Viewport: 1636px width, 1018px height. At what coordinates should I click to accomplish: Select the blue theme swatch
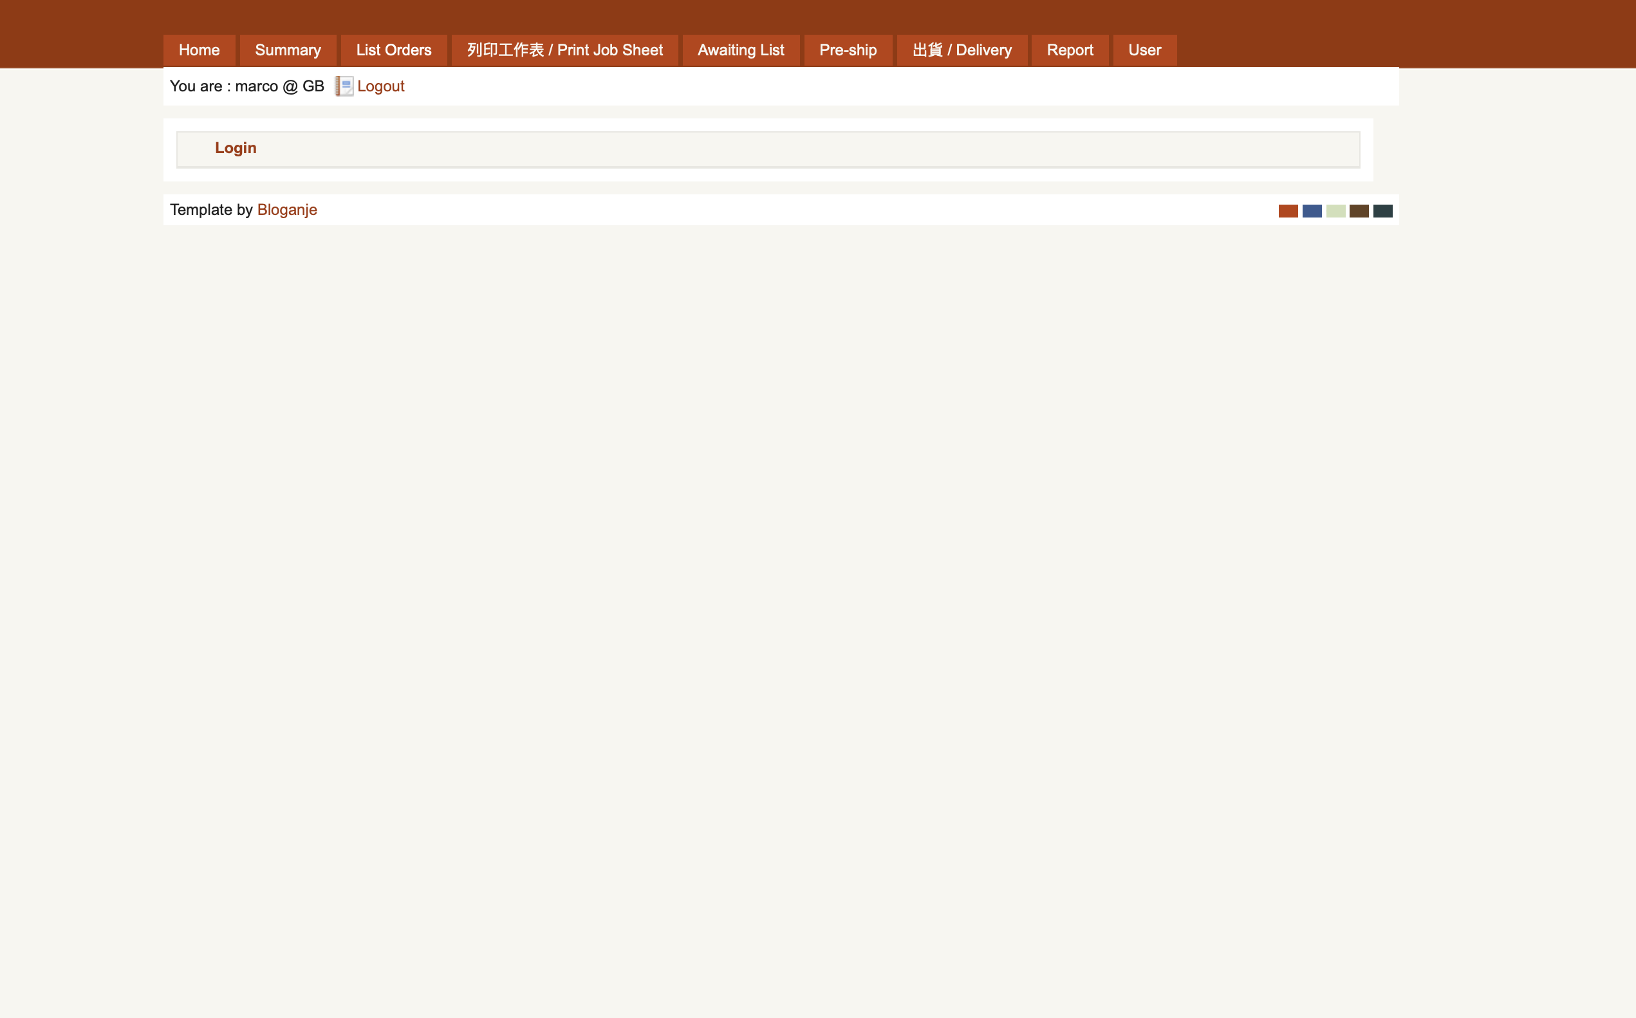1312,210
